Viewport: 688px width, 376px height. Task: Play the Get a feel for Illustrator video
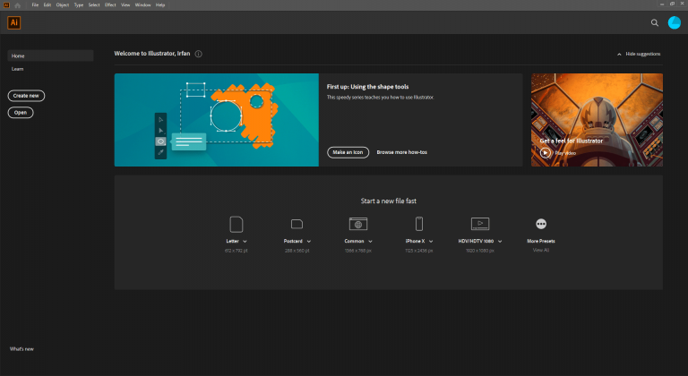[545, 153]
